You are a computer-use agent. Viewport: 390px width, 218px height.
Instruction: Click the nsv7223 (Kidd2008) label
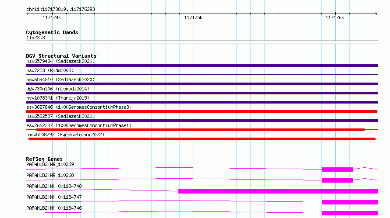pyautogui.click(x=50, y=70)
